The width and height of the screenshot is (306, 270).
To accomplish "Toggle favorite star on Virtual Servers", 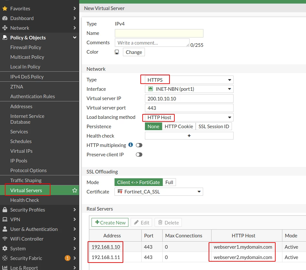I will [74, 190].
